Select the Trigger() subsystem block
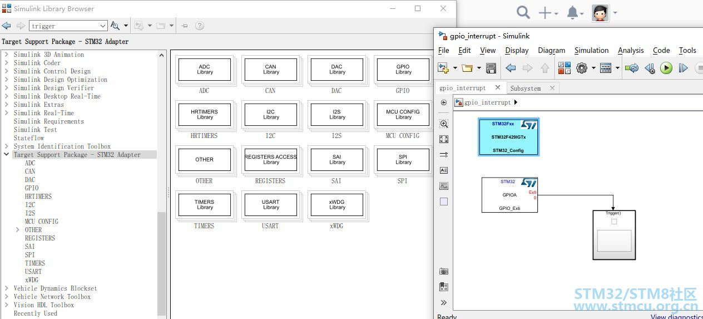The height and width of the screenshot is (319, 703). click(614, 234)
